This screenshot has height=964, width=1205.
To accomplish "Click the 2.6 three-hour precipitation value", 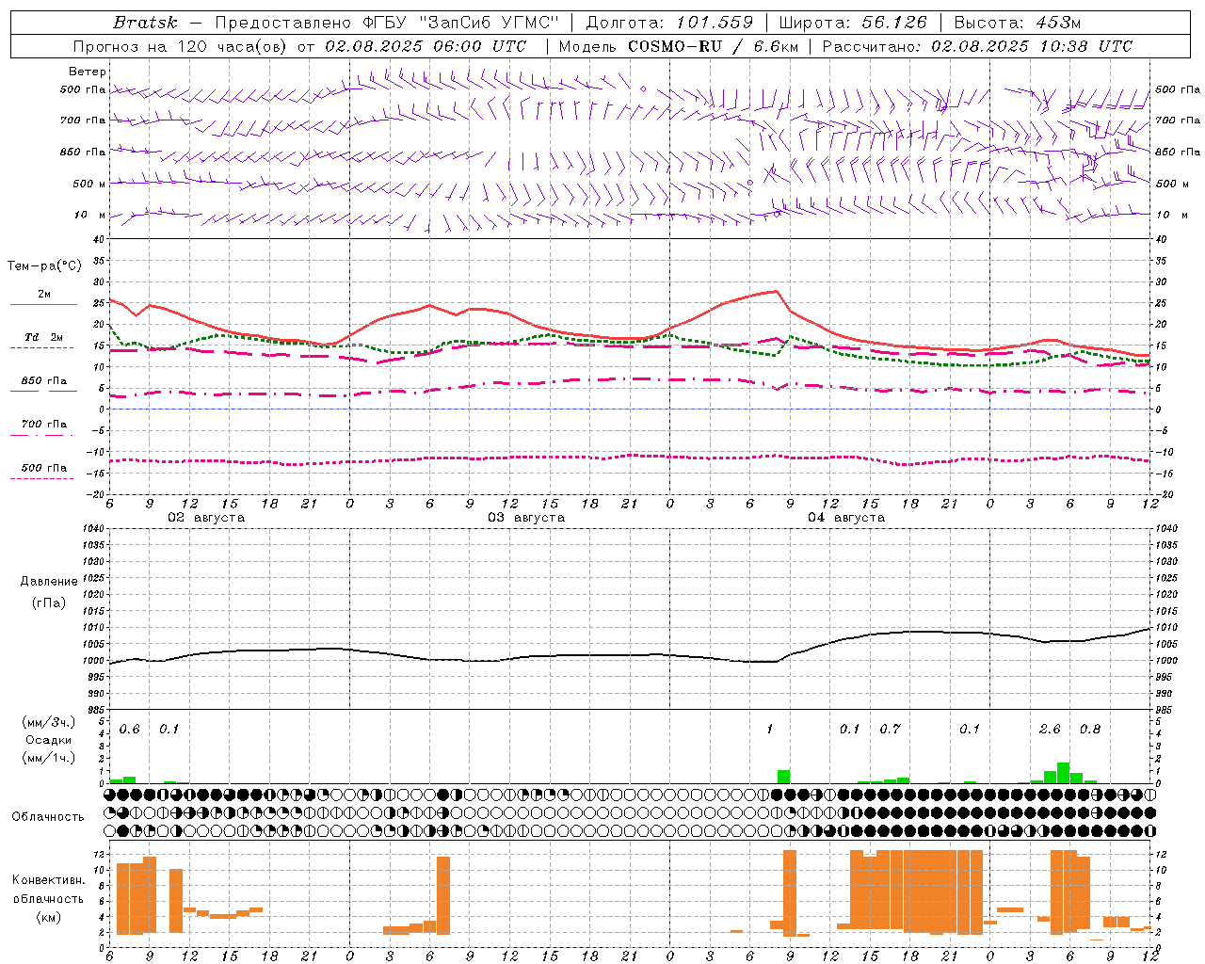I will tap(1050, 730).
